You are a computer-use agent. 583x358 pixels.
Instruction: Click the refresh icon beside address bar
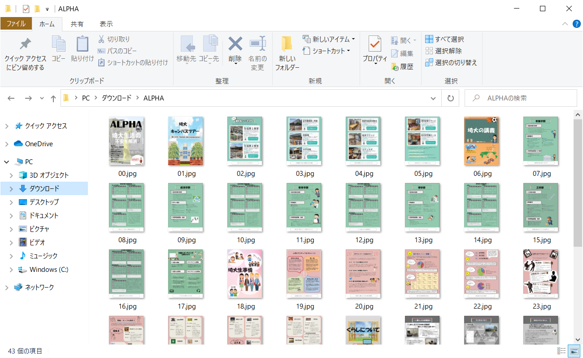(x=450, y=98)
